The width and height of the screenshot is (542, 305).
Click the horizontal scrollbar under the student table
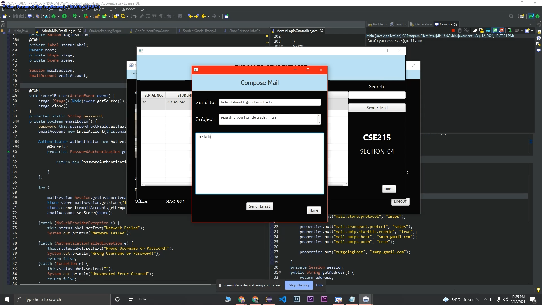tap(169, 184)
